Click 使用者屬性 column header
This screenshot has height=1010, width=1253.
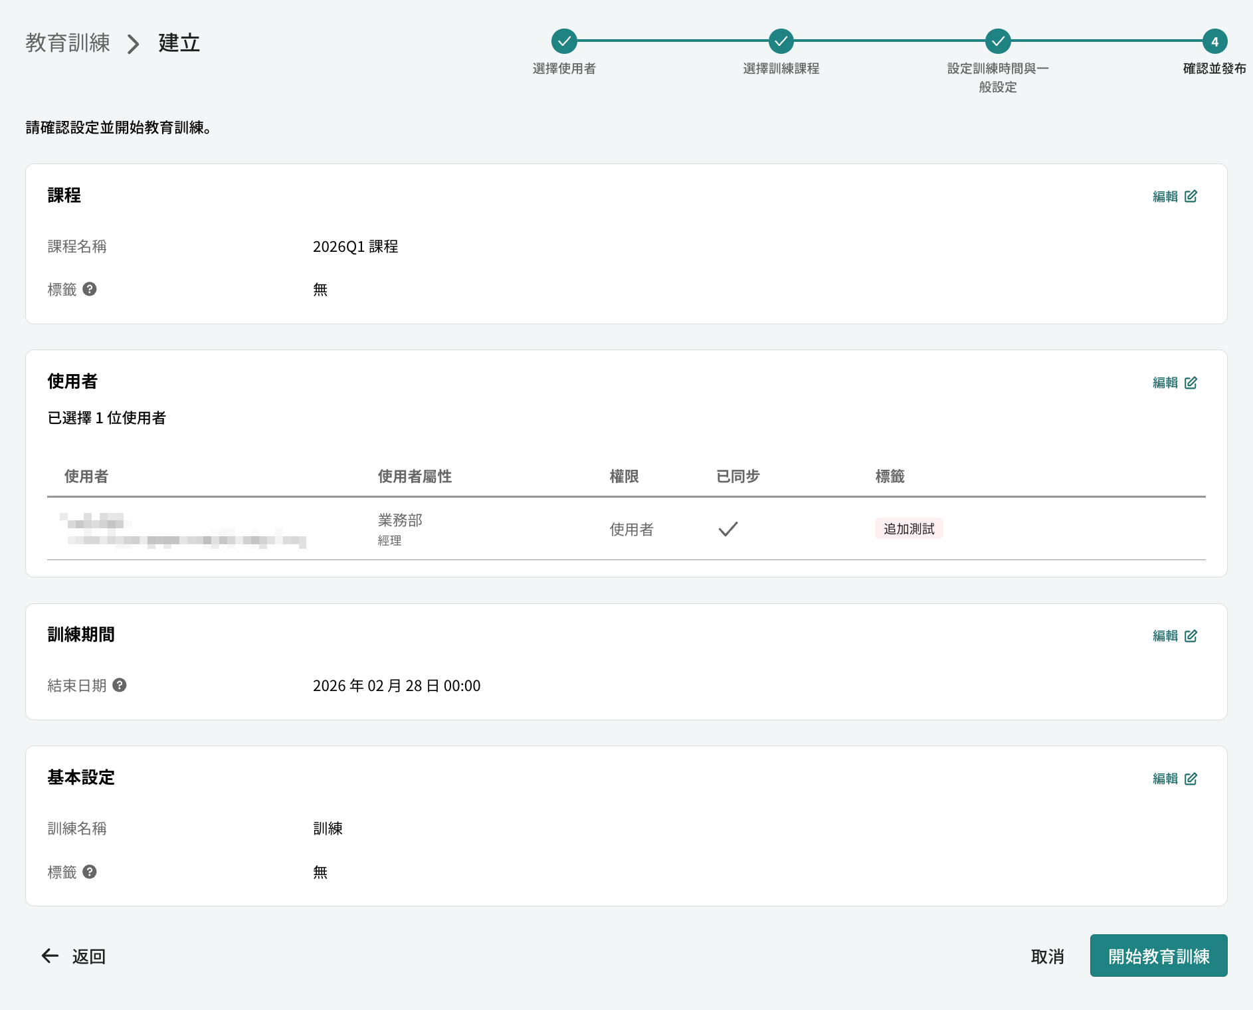coord(415,476)
